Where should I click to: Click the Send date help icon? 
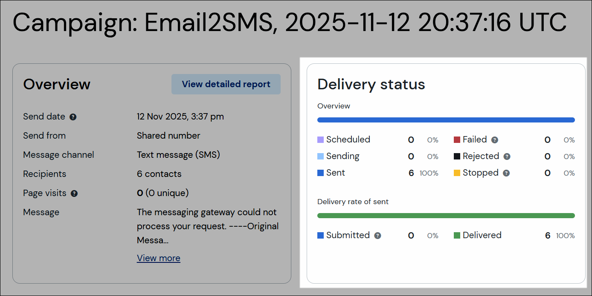[x=73, y=117]
